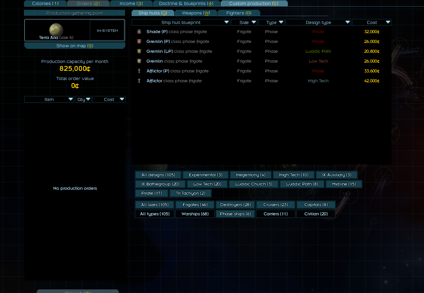This screenshot has height=293, width=424.
Task: Click the Terra Aria planet name
Action: pos(49,38)
